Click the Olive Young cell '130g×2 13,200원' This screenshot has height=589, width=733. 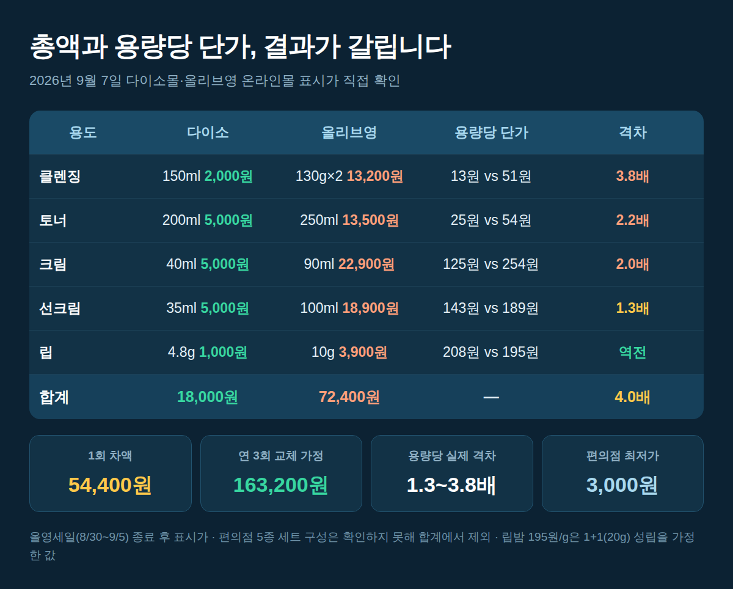349,177
